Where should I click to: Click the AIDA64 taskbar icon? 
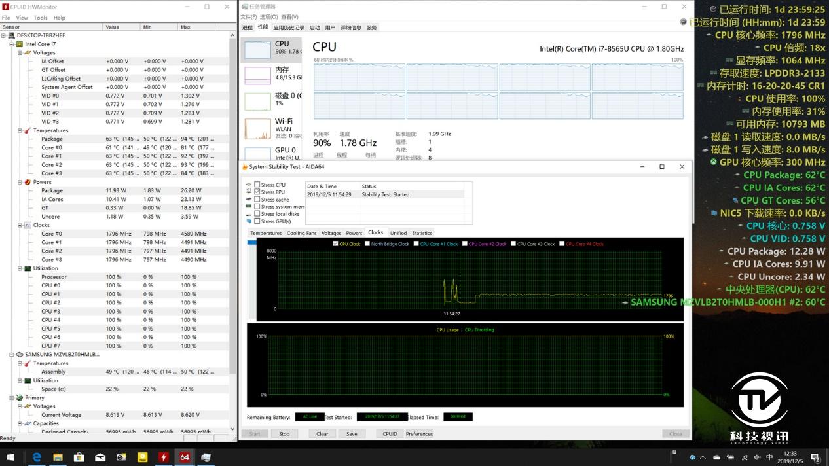(185, 457)
